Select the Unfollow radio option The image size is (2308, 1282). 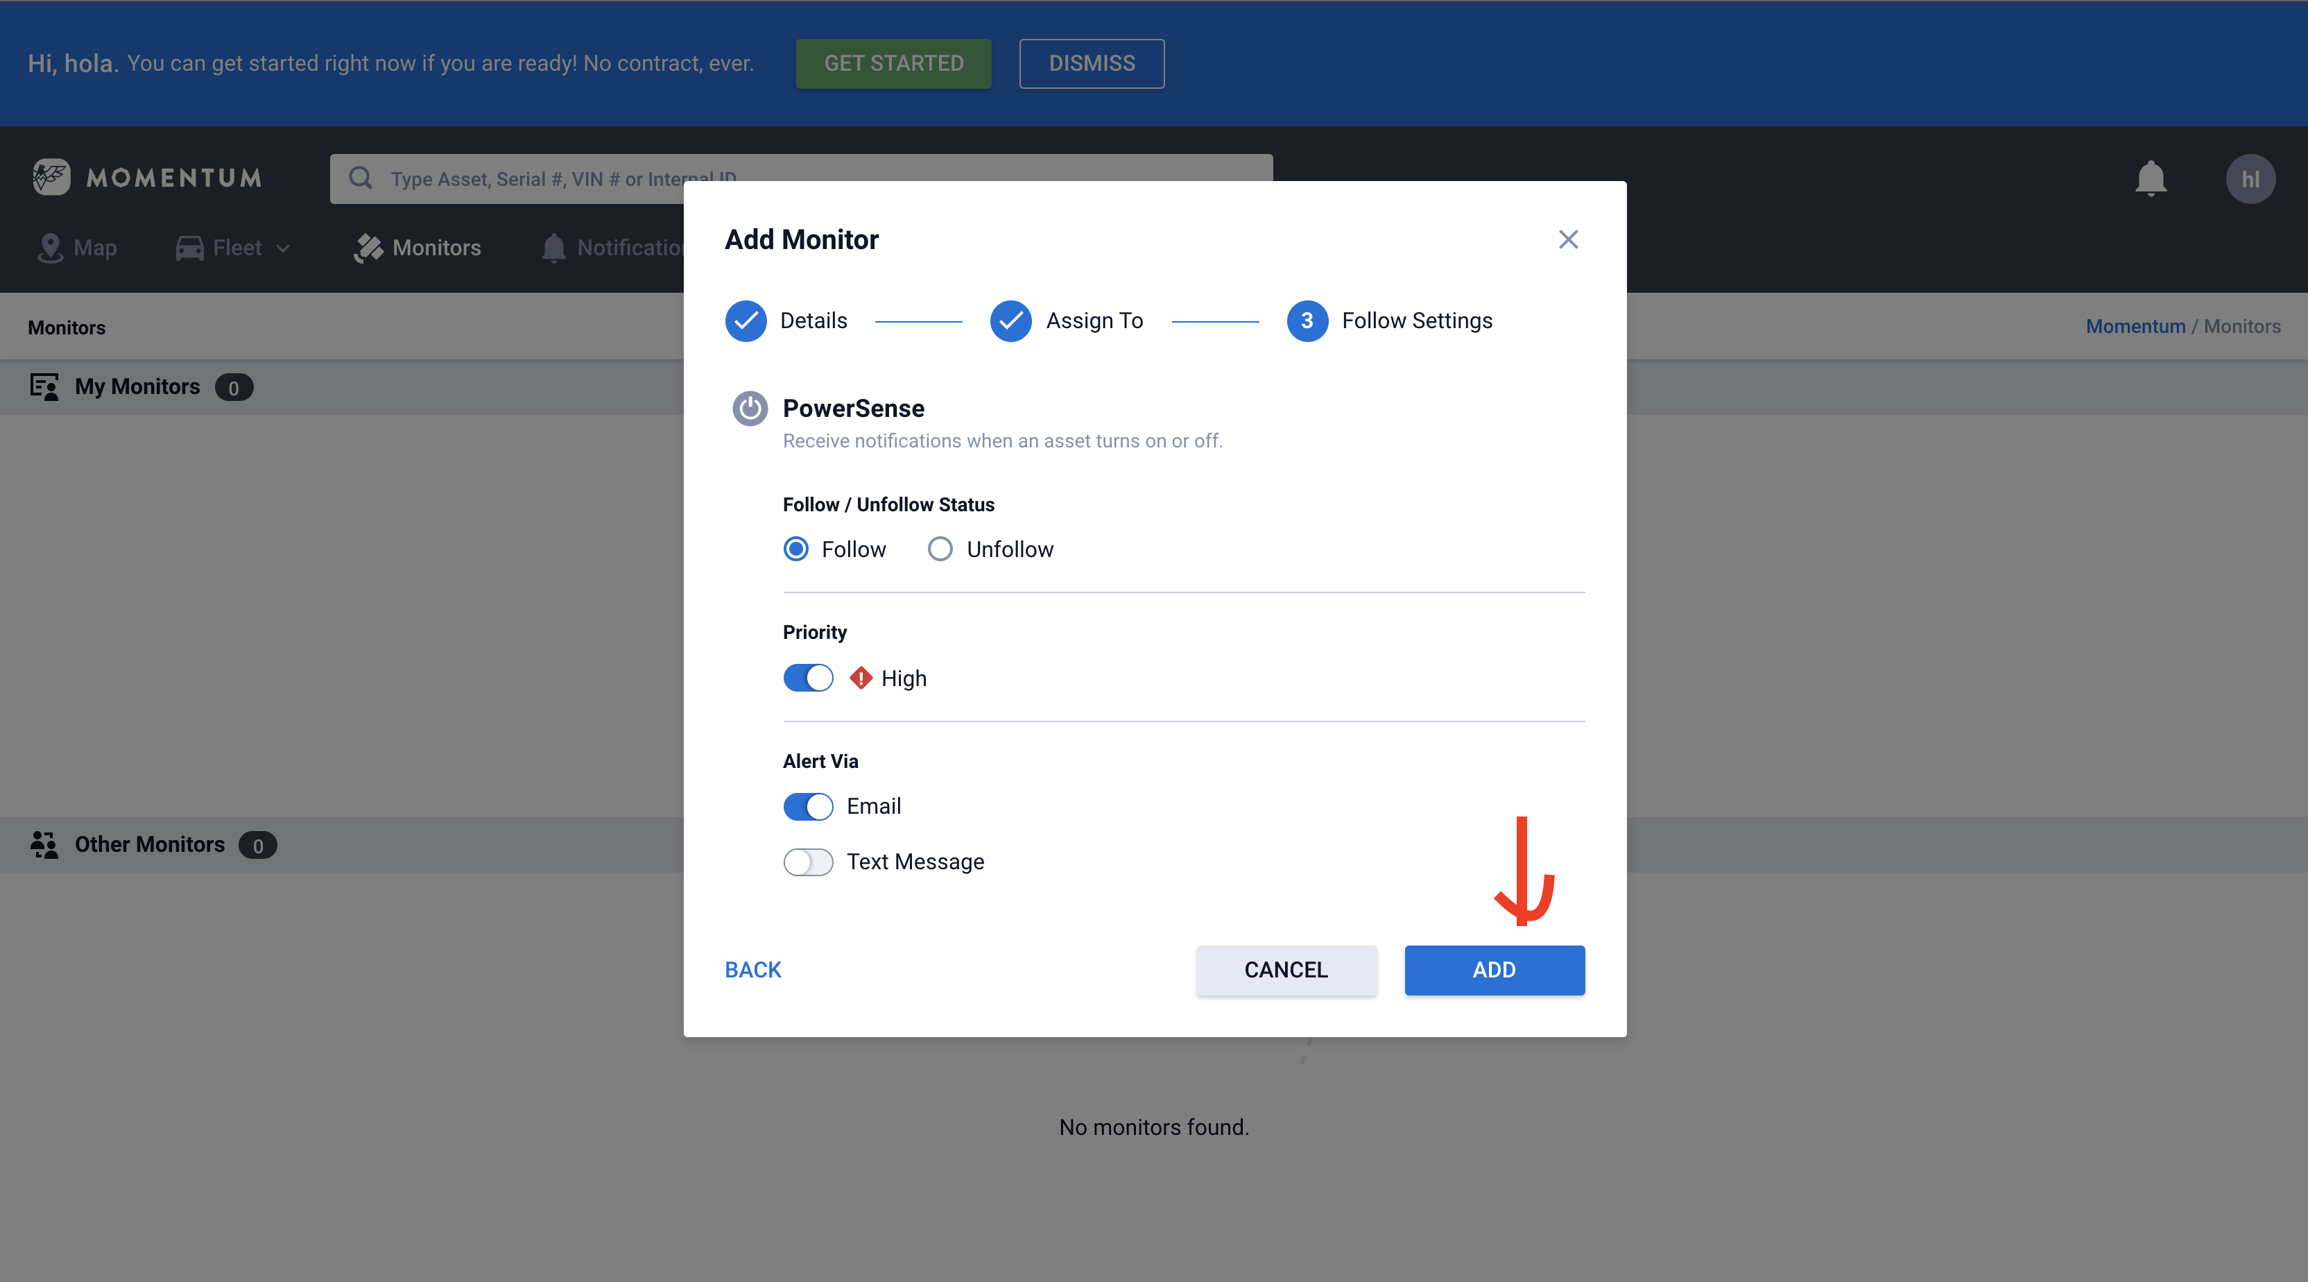pyautogui.click(x=940, y=549)
